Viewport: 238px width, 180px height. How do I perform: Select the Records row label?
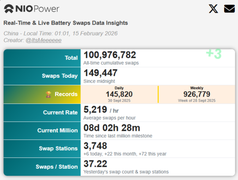click(66, 94)
